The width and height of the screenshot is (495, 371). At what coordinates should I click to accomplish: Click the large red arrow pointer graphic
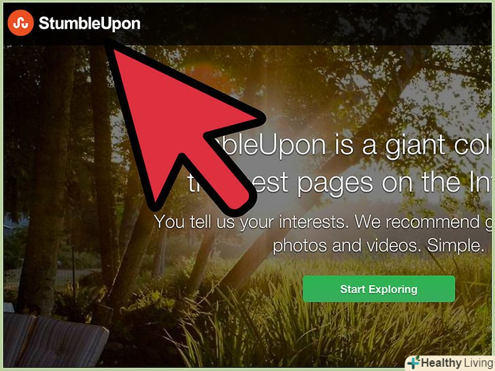pyautogui.click(x=180, y=126)
